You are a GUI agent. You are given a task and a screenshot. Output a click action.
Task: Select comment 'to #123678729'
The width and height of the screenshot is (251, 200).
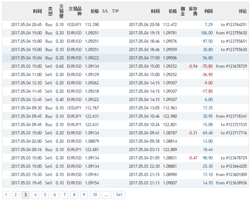point(234,158)
